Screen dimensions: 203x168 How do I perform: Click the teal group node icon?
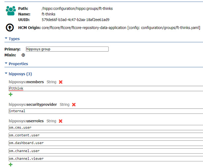(x=11, y=11)
